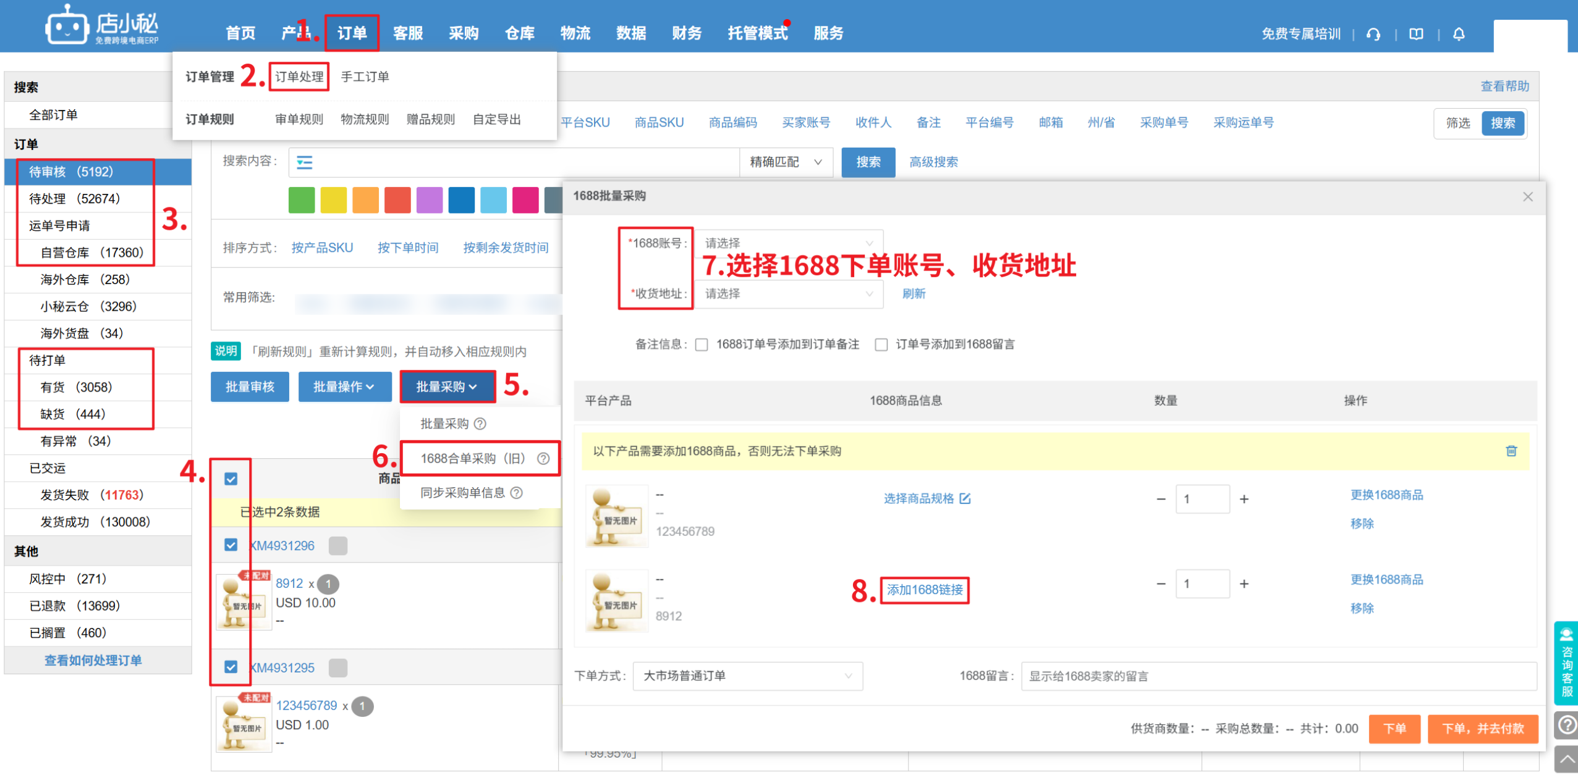Decrease quantity for product 8912
Screen dimensions: 1578x778
[x=1161, y=583]
